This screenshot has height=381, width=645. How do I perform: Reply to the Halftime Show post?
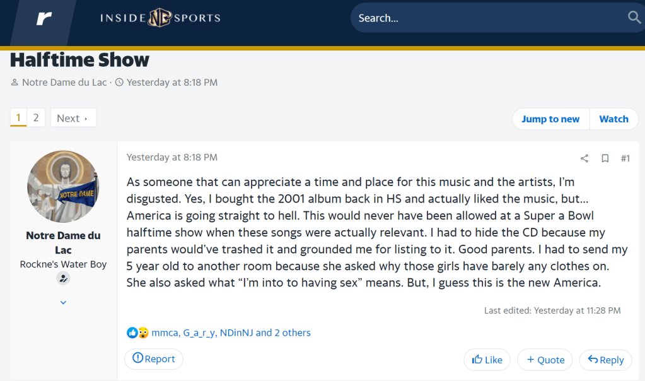pos(605,360)
